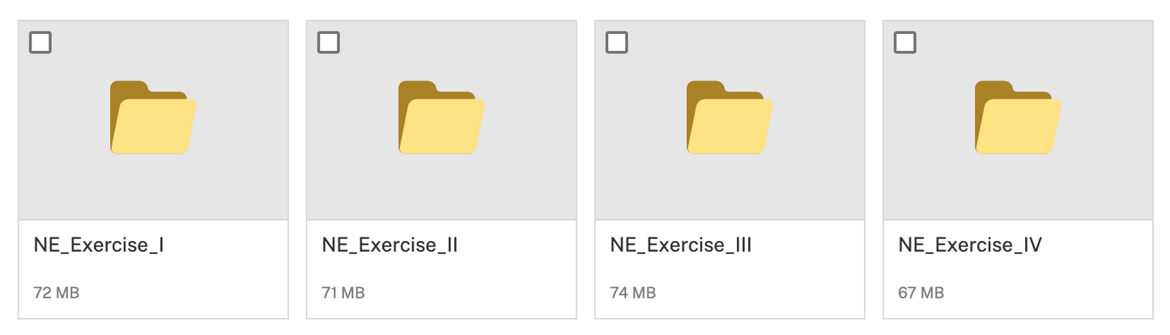Screen dimensions: 1170x335
Task: Tick the checkbox on NE_Exercise_I
Action: coord(40,42)
